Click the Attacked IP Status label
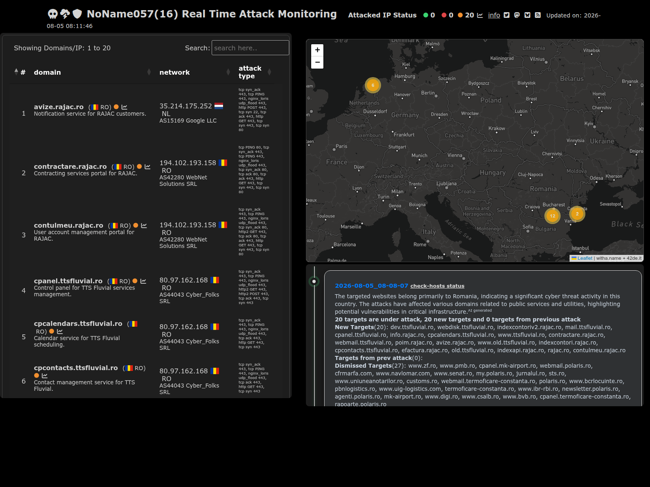The height and width of the screenshot is (487, 650). 382,15
